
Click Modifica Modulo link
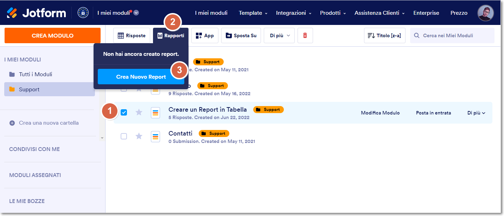coord(380,113)
